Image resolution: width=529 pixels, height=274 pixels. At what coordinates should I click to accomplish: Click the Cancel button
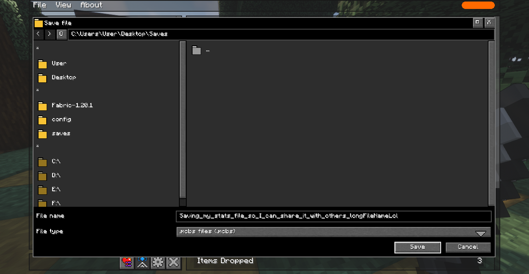coord(468,247)
